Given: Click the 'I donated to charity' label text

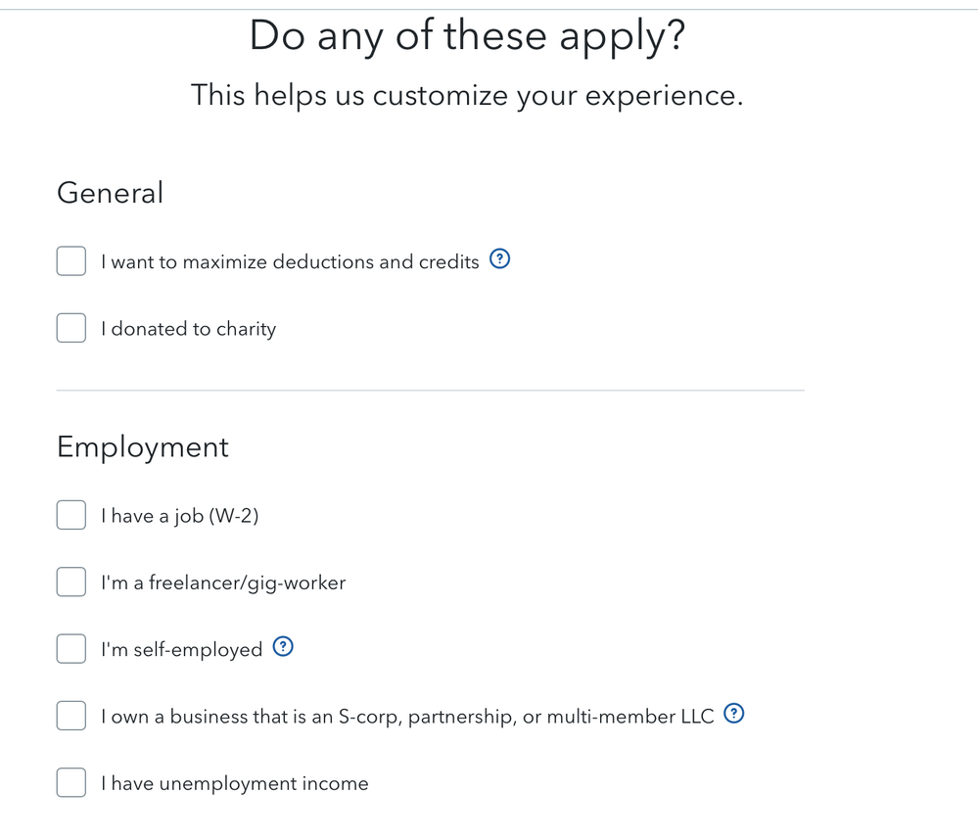Looking at the screenshot, I should coord(188,329).
